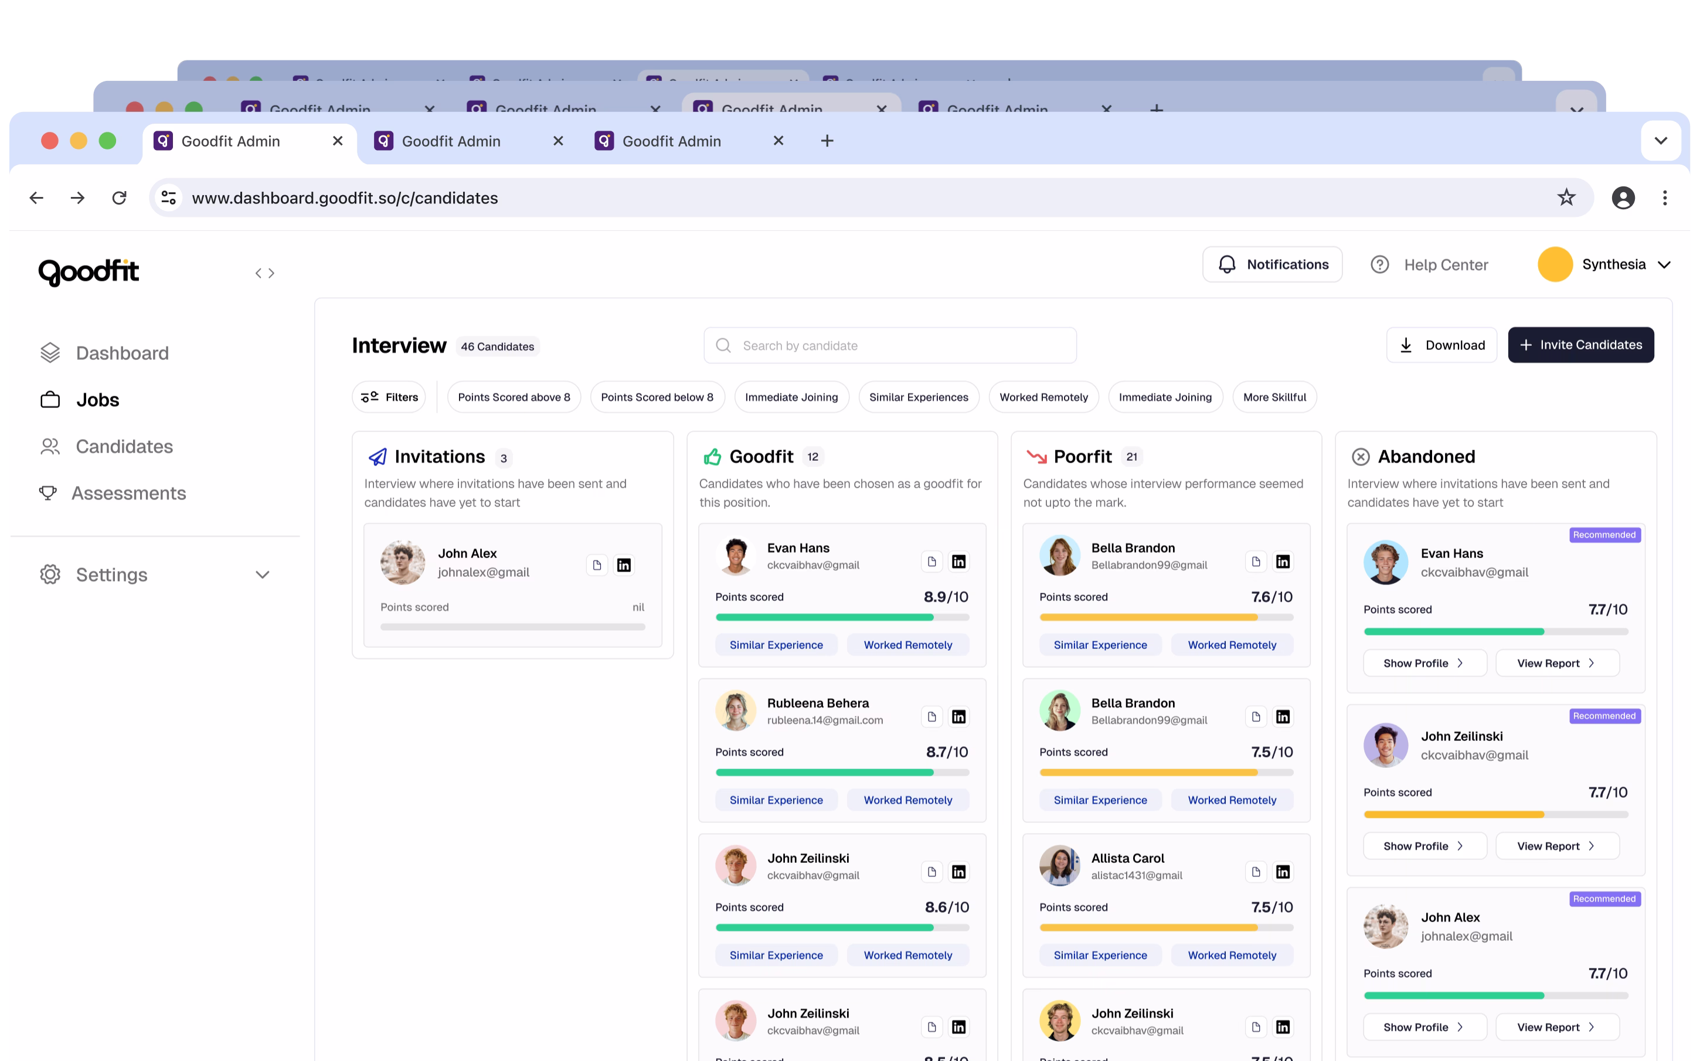This screenshot has width=1700, height=1061.
Task: Click site information icon in address bar
Action: [x=168, y=198]
